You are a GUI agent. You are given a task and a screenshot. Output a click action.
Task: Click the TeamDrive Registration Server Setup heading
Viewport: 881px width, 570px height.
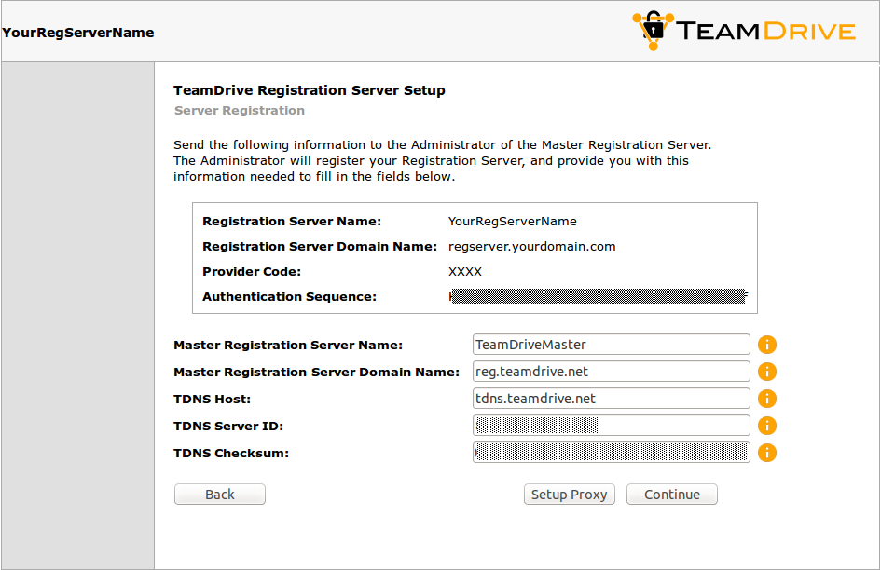pyautogui.click(x=309, y=90)
